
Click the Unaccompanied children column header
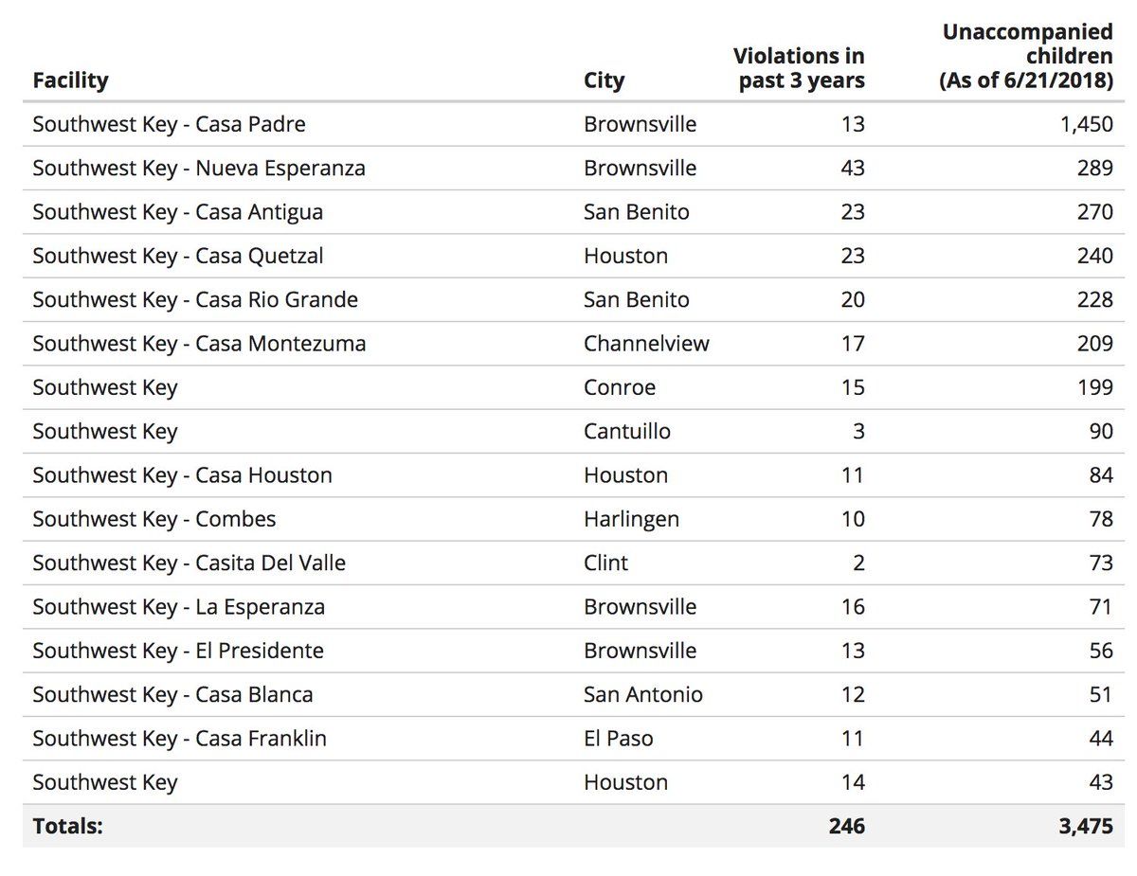1027,57
